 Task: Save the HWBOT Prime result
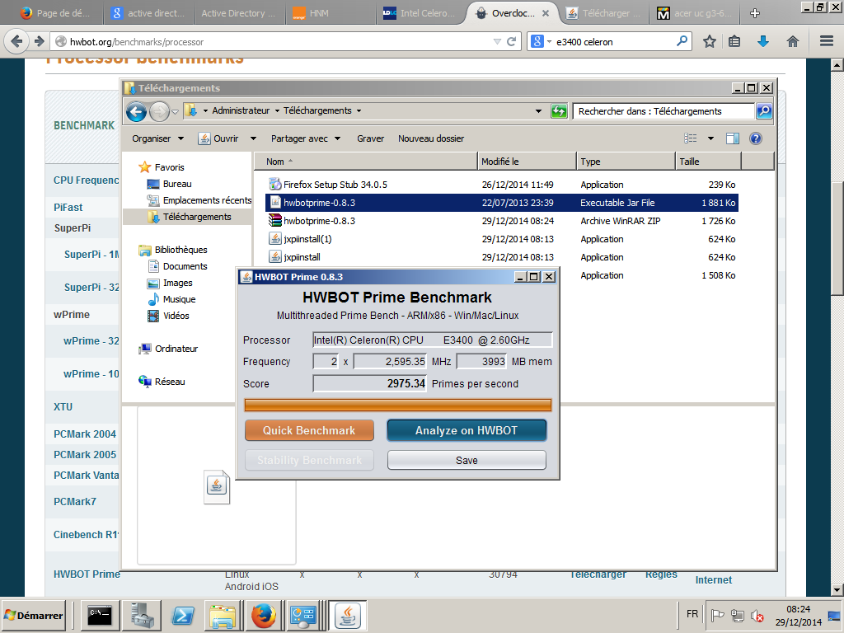pyautogui.click(x=467, y=460)
